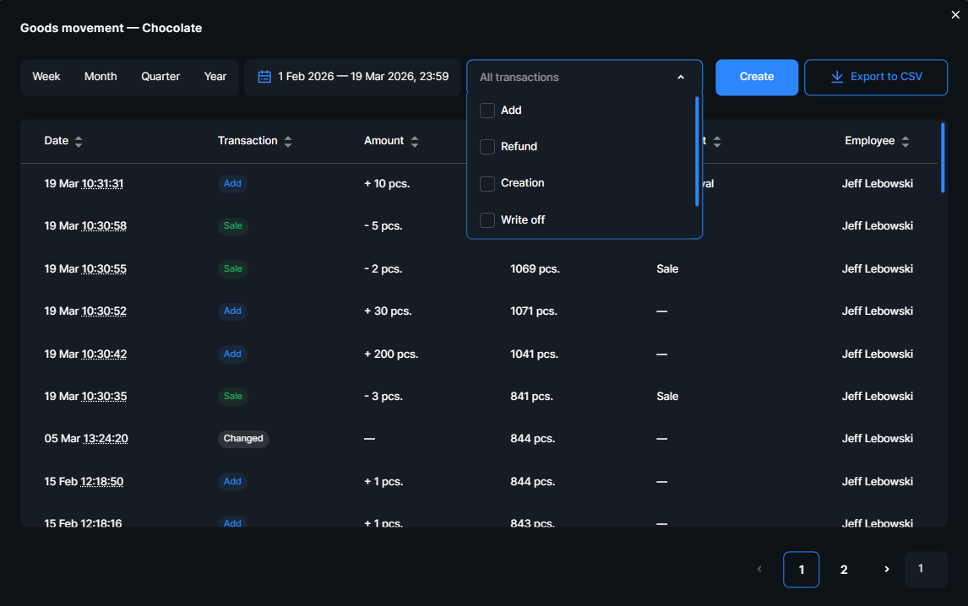
Task: Click Add tag on 19 Mar 10:30:52 row
Action: [x=232, y=311]
